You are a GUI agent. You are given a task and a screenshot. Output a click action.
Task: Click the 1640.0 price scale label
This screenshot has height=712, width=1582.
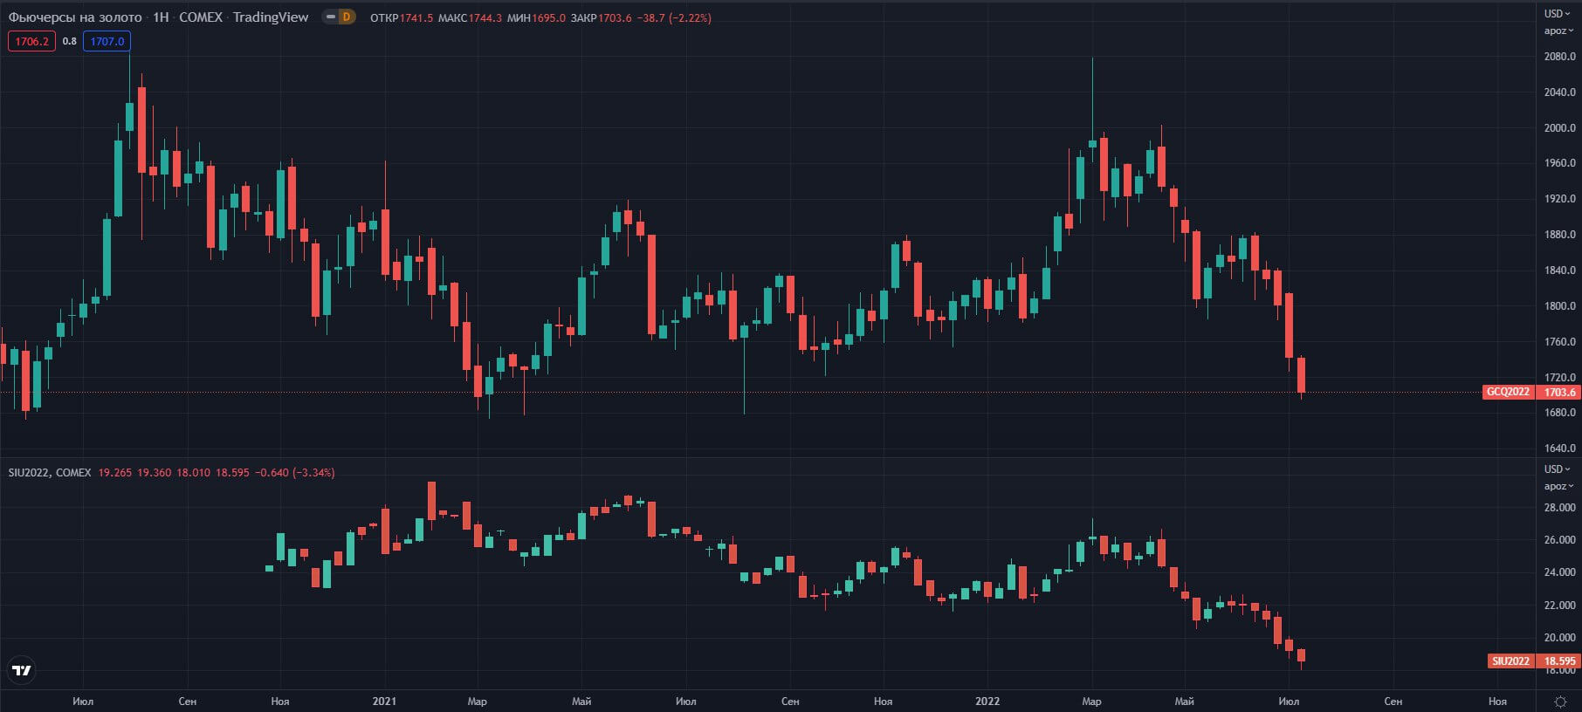1559,448
